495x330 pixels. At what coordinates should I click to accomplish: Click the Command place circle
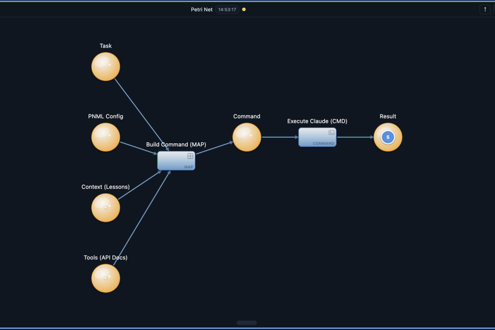coord(246,138)
